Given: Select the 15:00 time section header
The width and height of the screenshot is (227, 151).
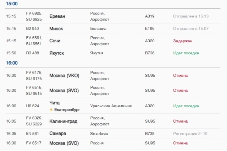Looking at the screenshot, I should 12,4.
